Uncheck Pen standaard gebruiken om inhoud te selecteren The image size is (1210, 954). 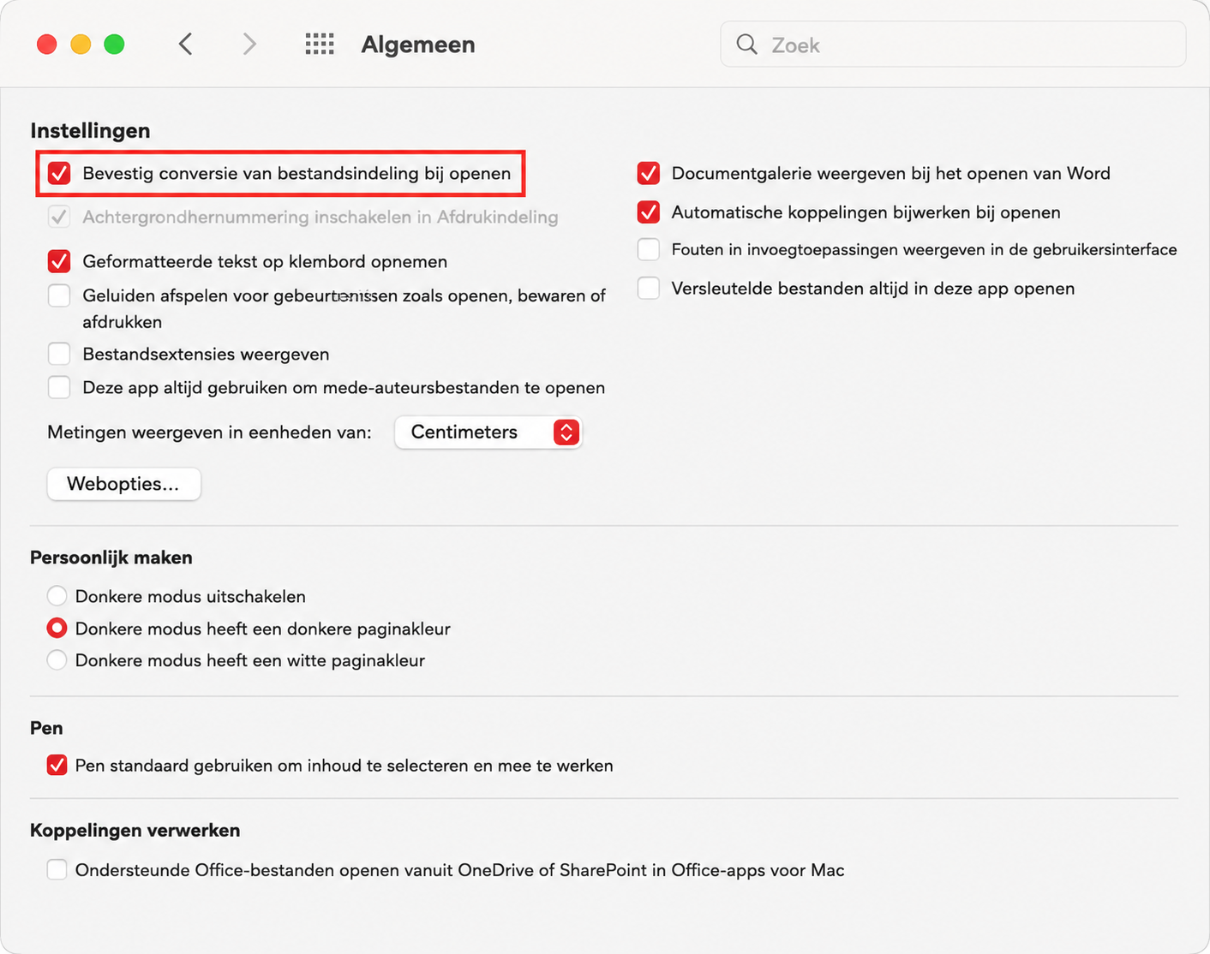(57, 765)
